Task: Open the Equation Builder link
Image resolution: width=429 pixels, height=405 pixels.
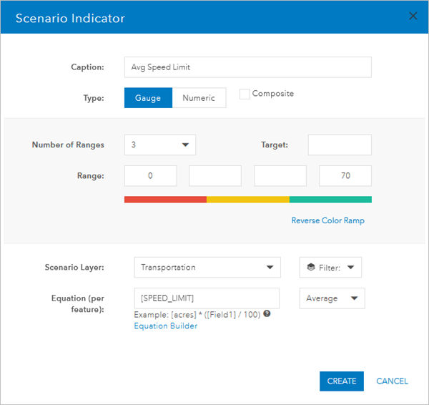Action: pos(165,326)
